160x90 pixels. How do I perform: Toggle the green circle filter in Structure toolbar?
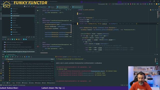tap(14, 39)
